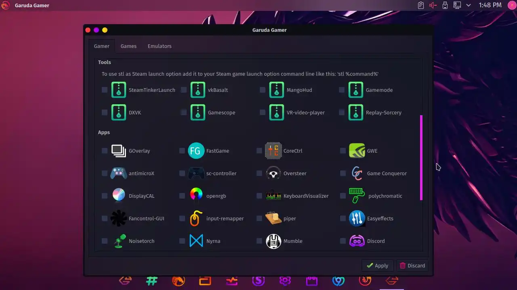Click the antimicroX gamepad icon
517x290 pixels.
tap(118, 173)
